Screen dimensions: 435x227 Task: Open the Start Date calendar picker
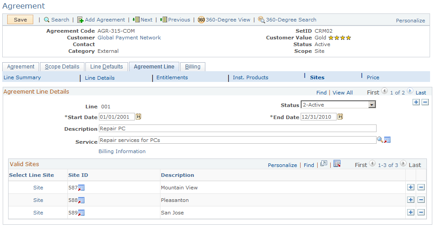(138, 117)
